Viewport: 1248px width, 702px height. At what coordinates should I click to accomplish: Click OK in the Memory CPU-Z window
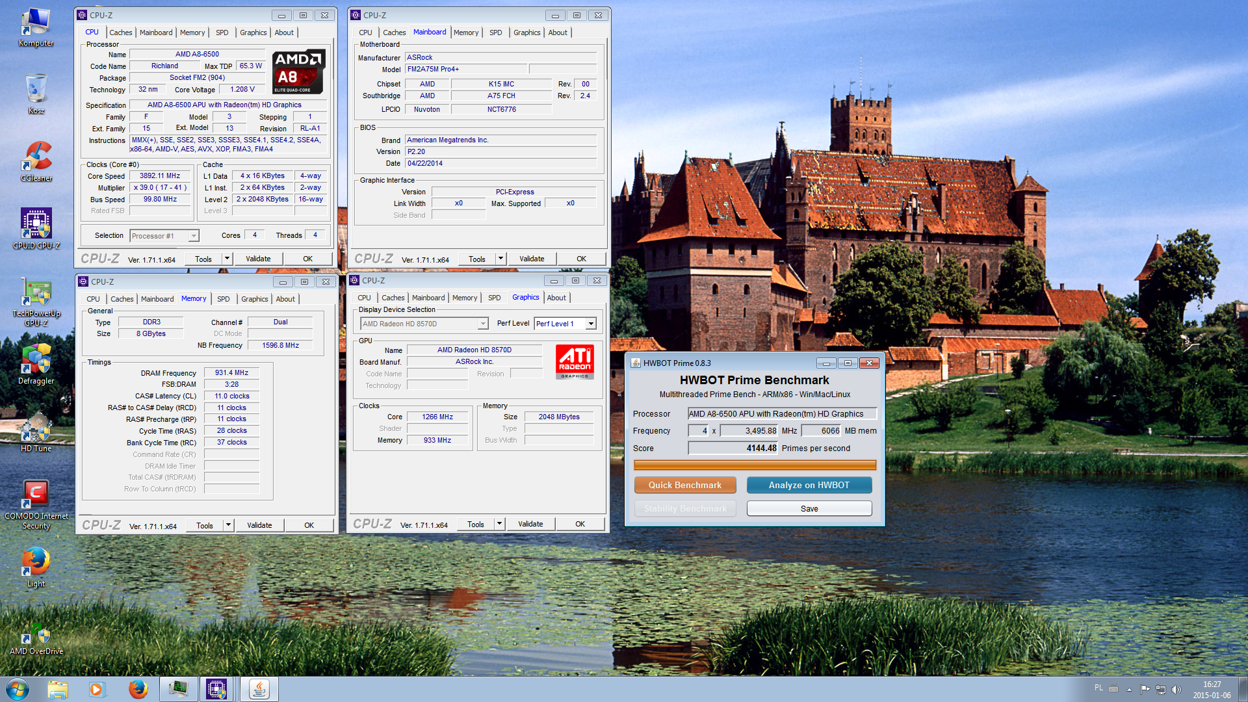point(309,525)
